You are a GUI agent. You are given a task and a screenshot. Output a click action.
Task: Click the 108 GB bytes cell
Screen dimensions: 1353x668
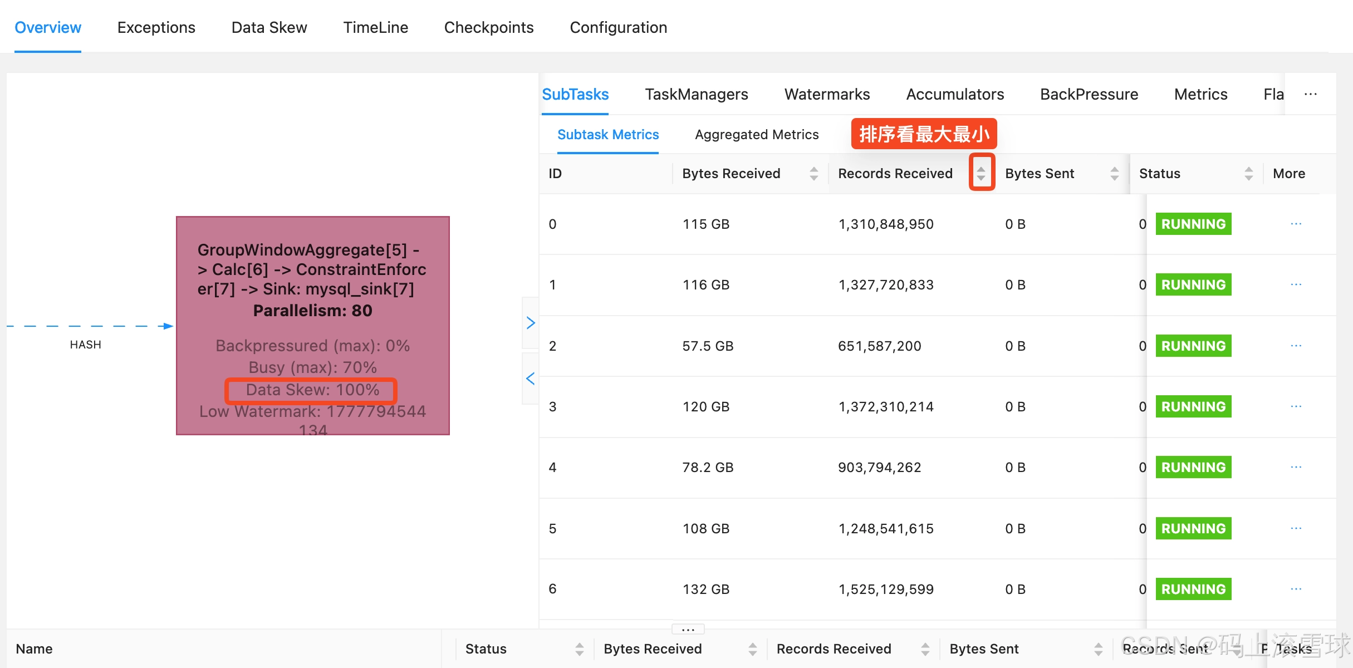(706, 528)
